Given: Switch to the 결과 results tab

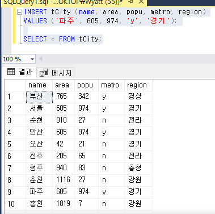Looking at the screenshot, I should [x=19, y=72].
